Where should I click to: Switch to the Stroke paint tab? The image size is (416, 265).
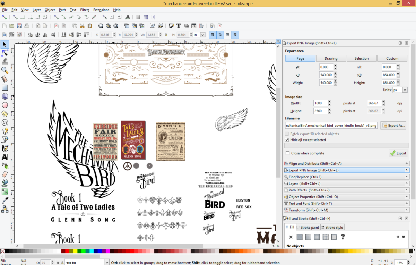(x=307, y=228)
